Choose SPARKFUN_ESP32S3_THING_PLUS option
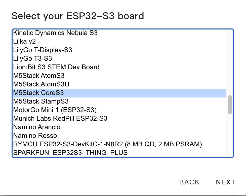Screen dimensions: 246x196 click(x=70, y=153)
